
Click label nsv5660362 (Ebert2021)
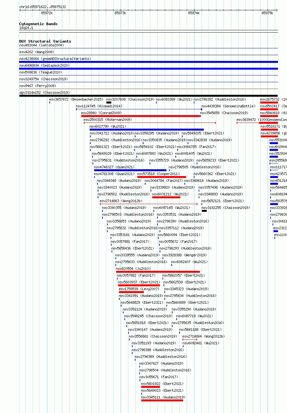pos(215,174)
